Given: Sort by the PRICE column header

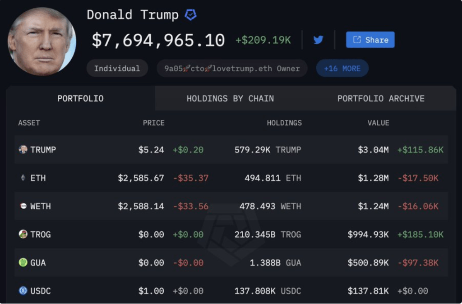Looking at the screenshot, I should [153, 123].
